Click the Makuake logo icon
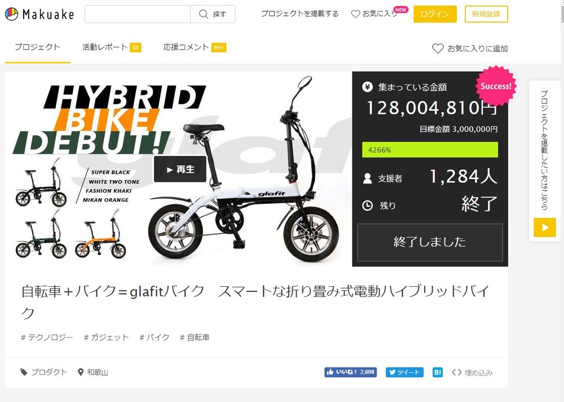This screenshot has height=402, width=564. [11, 14]
